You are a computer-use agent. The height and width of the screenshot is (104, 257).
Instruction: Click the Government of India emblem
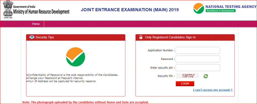click(7, 9)
